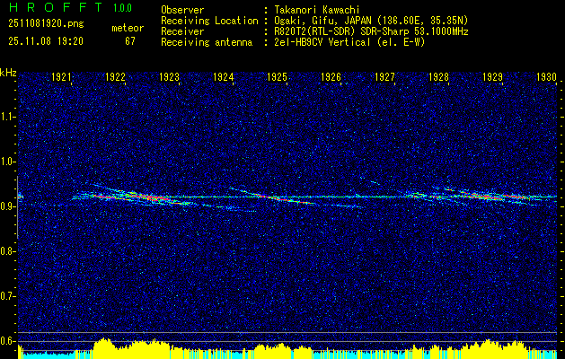Select the filename 2511081920.png
The image size is (565, 359).
click(46, 24)
